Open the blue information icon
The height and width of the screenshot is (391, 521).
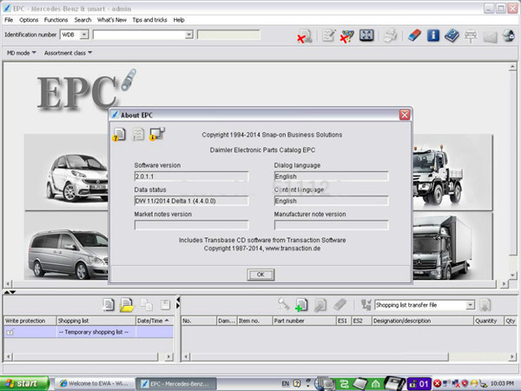coord(433,36)
